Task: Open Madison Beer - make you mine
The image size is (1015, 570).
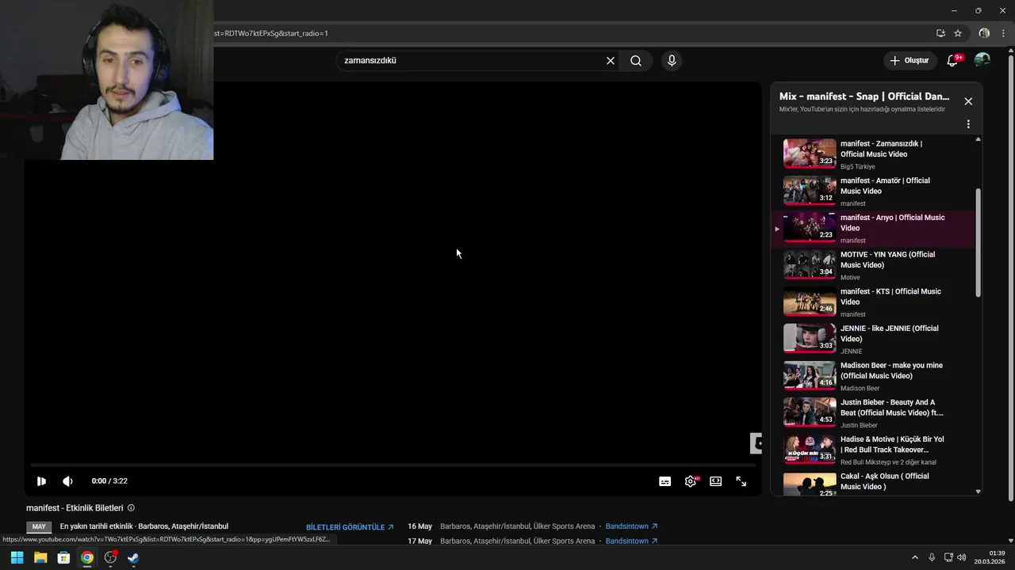Action: [x=873, y=376]
